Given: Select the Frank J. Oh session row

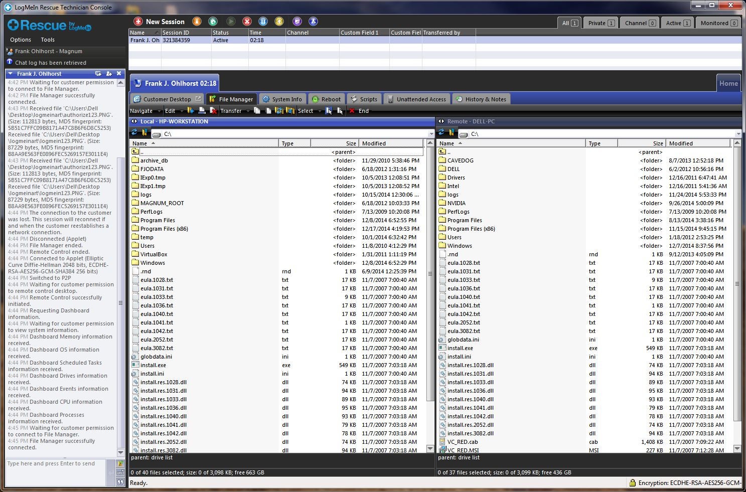Looking at the screenshot, I should [x=435, y=40].
